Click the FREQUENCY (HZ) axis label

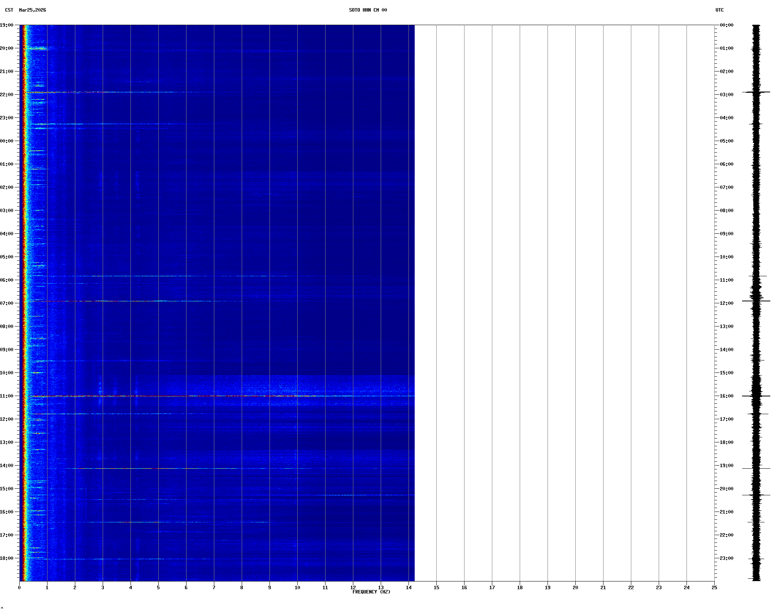coord(371,592)
